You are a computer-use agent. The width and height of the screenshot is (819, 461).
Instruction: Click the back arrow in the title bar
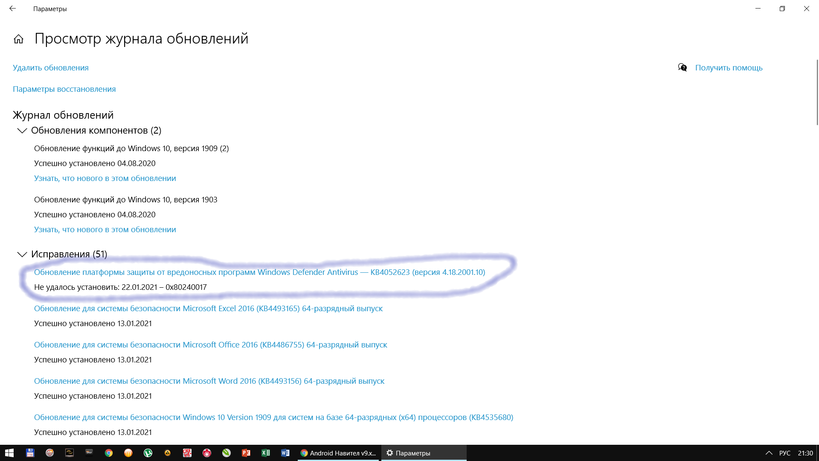pos(12,9)
